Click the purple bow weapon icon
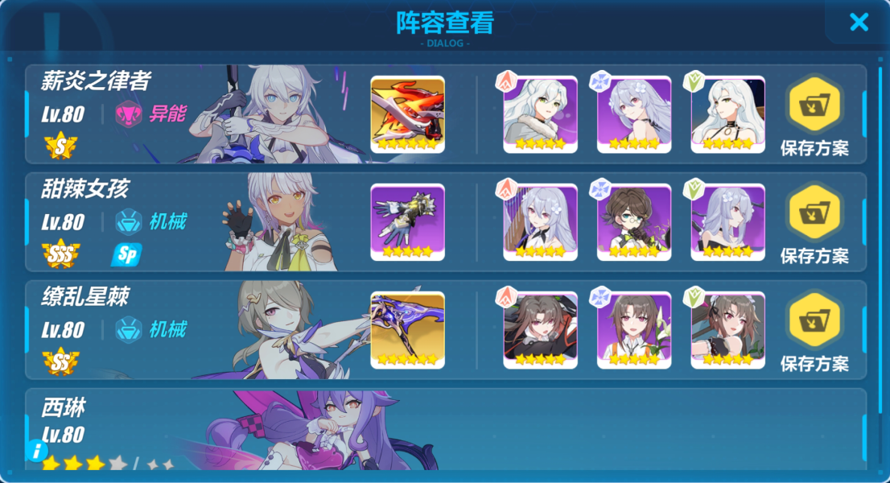Viewport: 890px width, 483px height. pyautogui.click(x=407, y=330)
